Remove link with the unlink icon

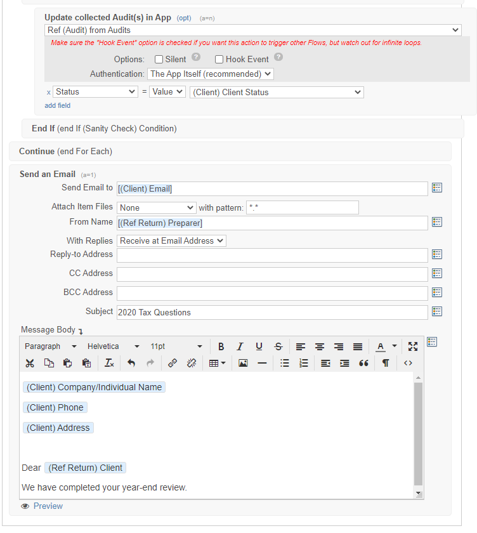pyautogui.click(x=192, y=363)
